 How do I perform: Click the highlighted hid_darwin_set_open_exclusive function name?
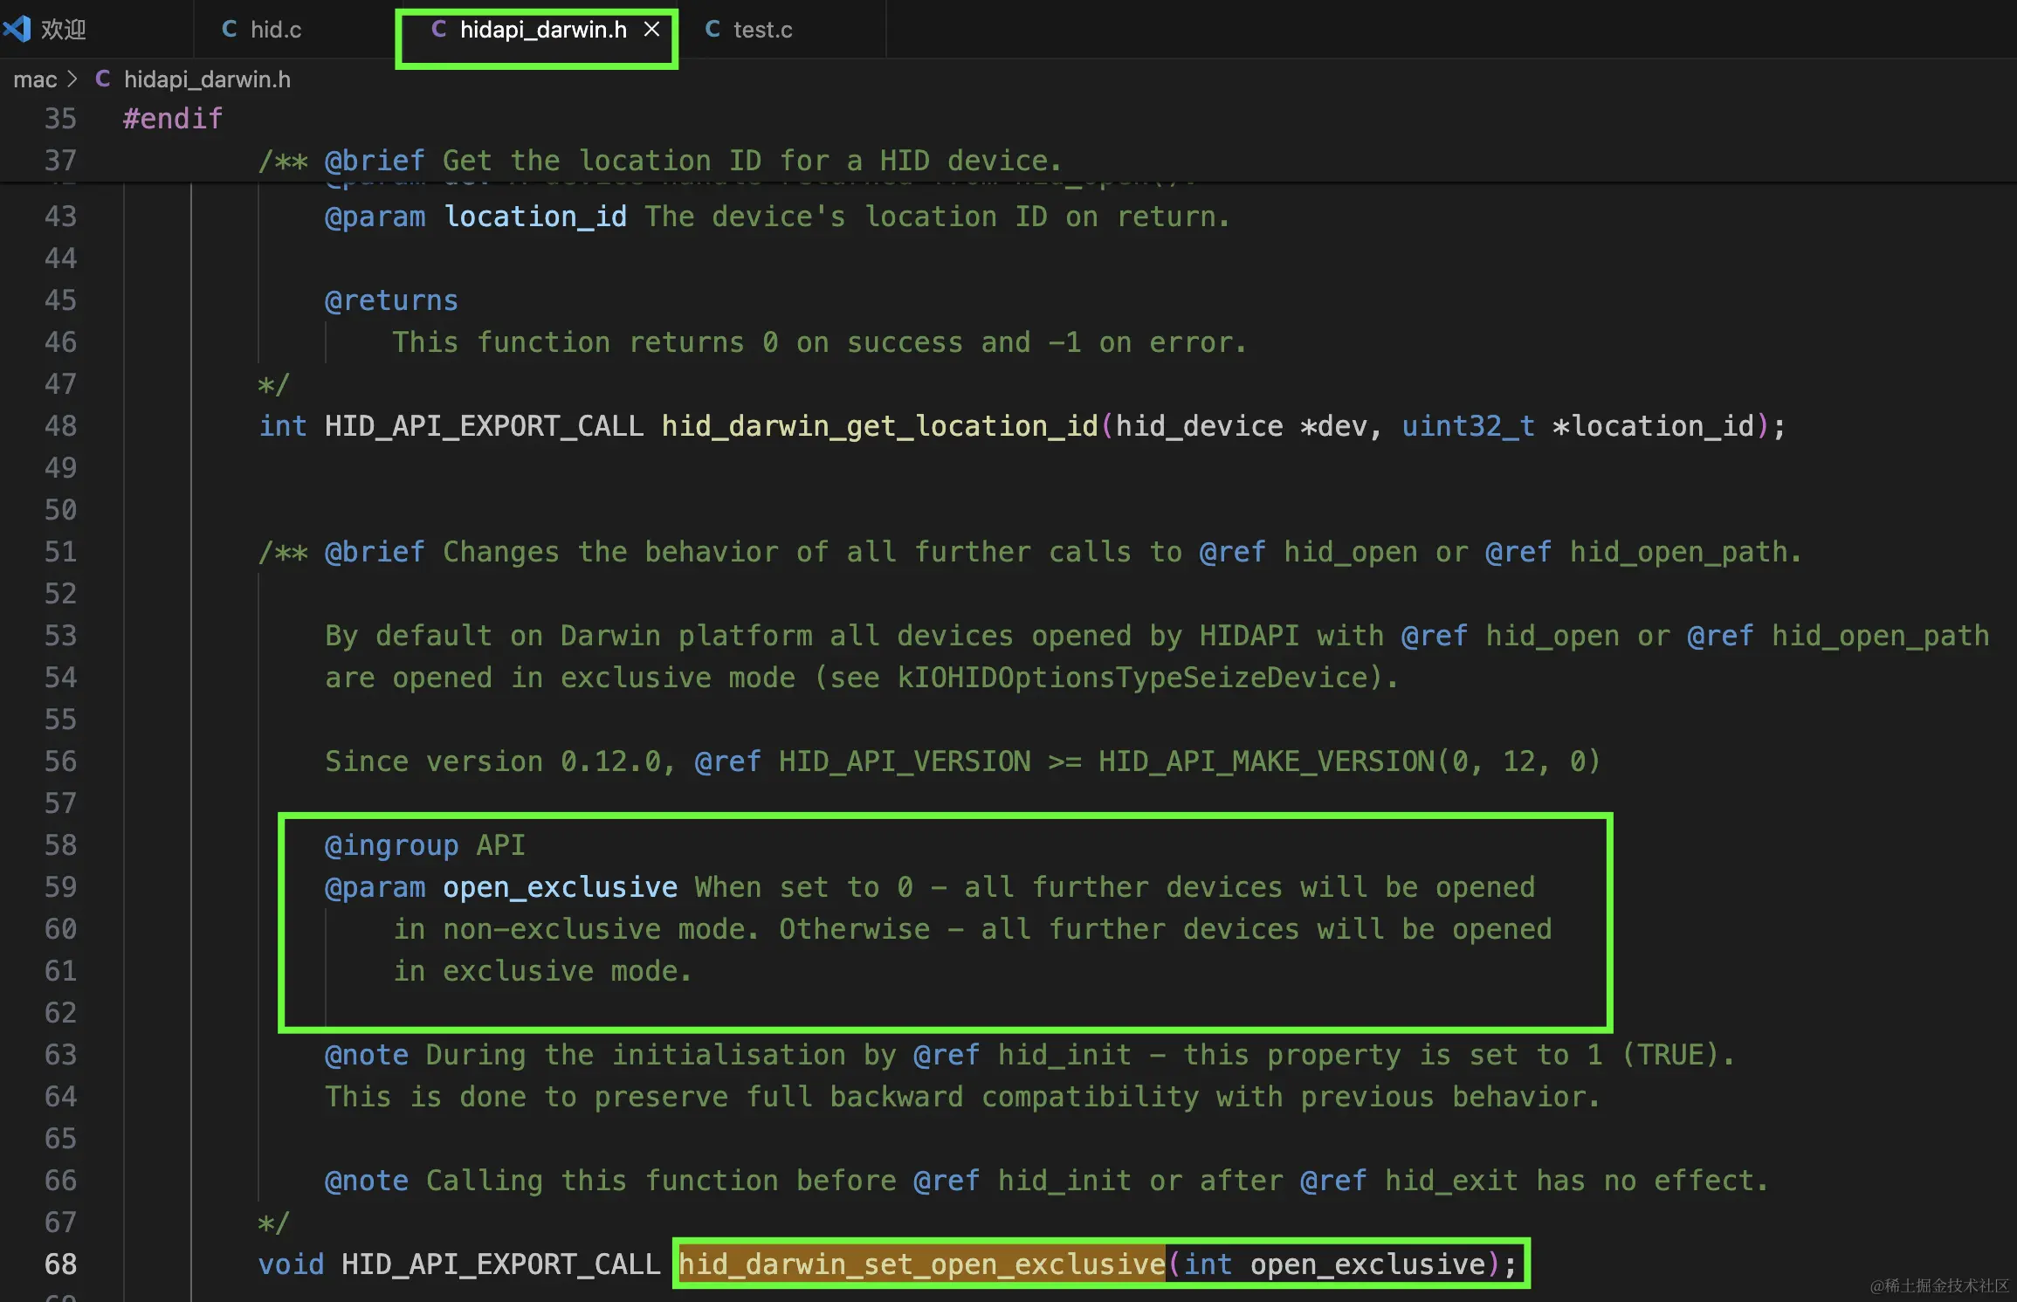coord(921,1264)
